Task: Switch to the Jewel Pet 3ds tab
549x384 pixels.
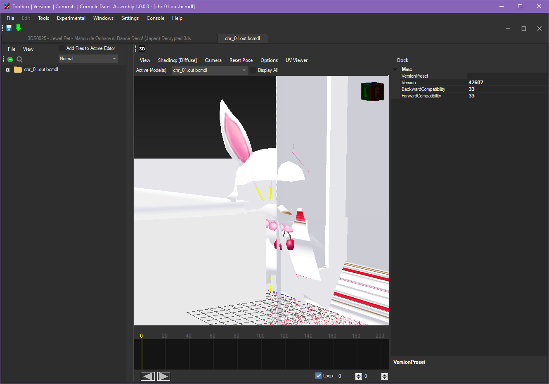Action: tap(109, 38)
